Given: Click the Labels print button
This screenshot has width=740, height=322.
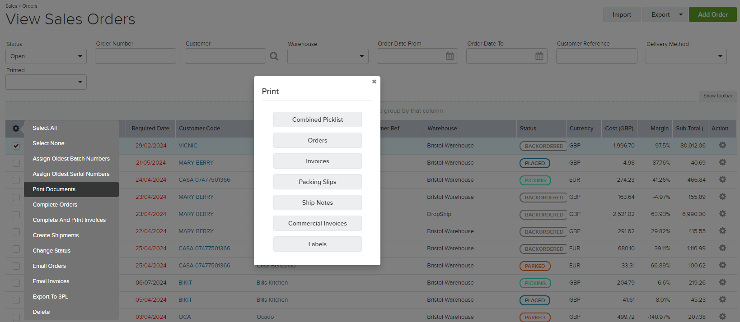Looking at the screenshot, I should click(x=318, y=244).
